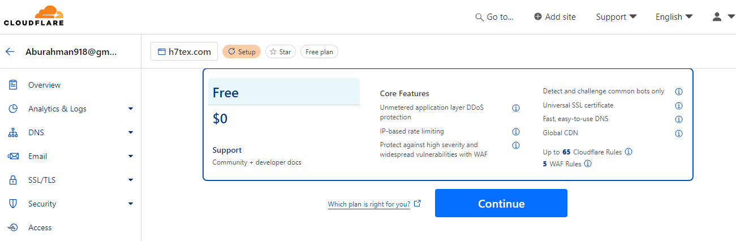Click info icon for Fast, easy-to-use DNS
Screen dimensions: 736x241
679,119
